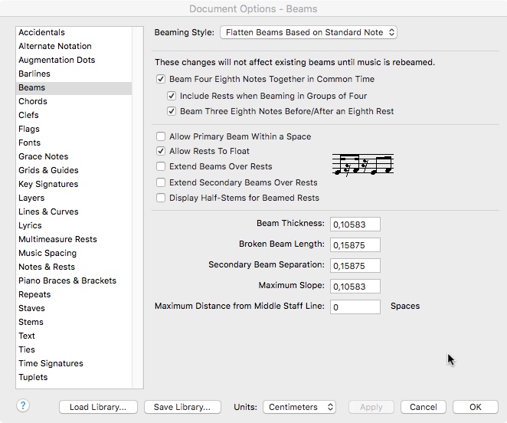
Task: Click the Load Library button
Action: pyautogui.click(x=98, y=407)
